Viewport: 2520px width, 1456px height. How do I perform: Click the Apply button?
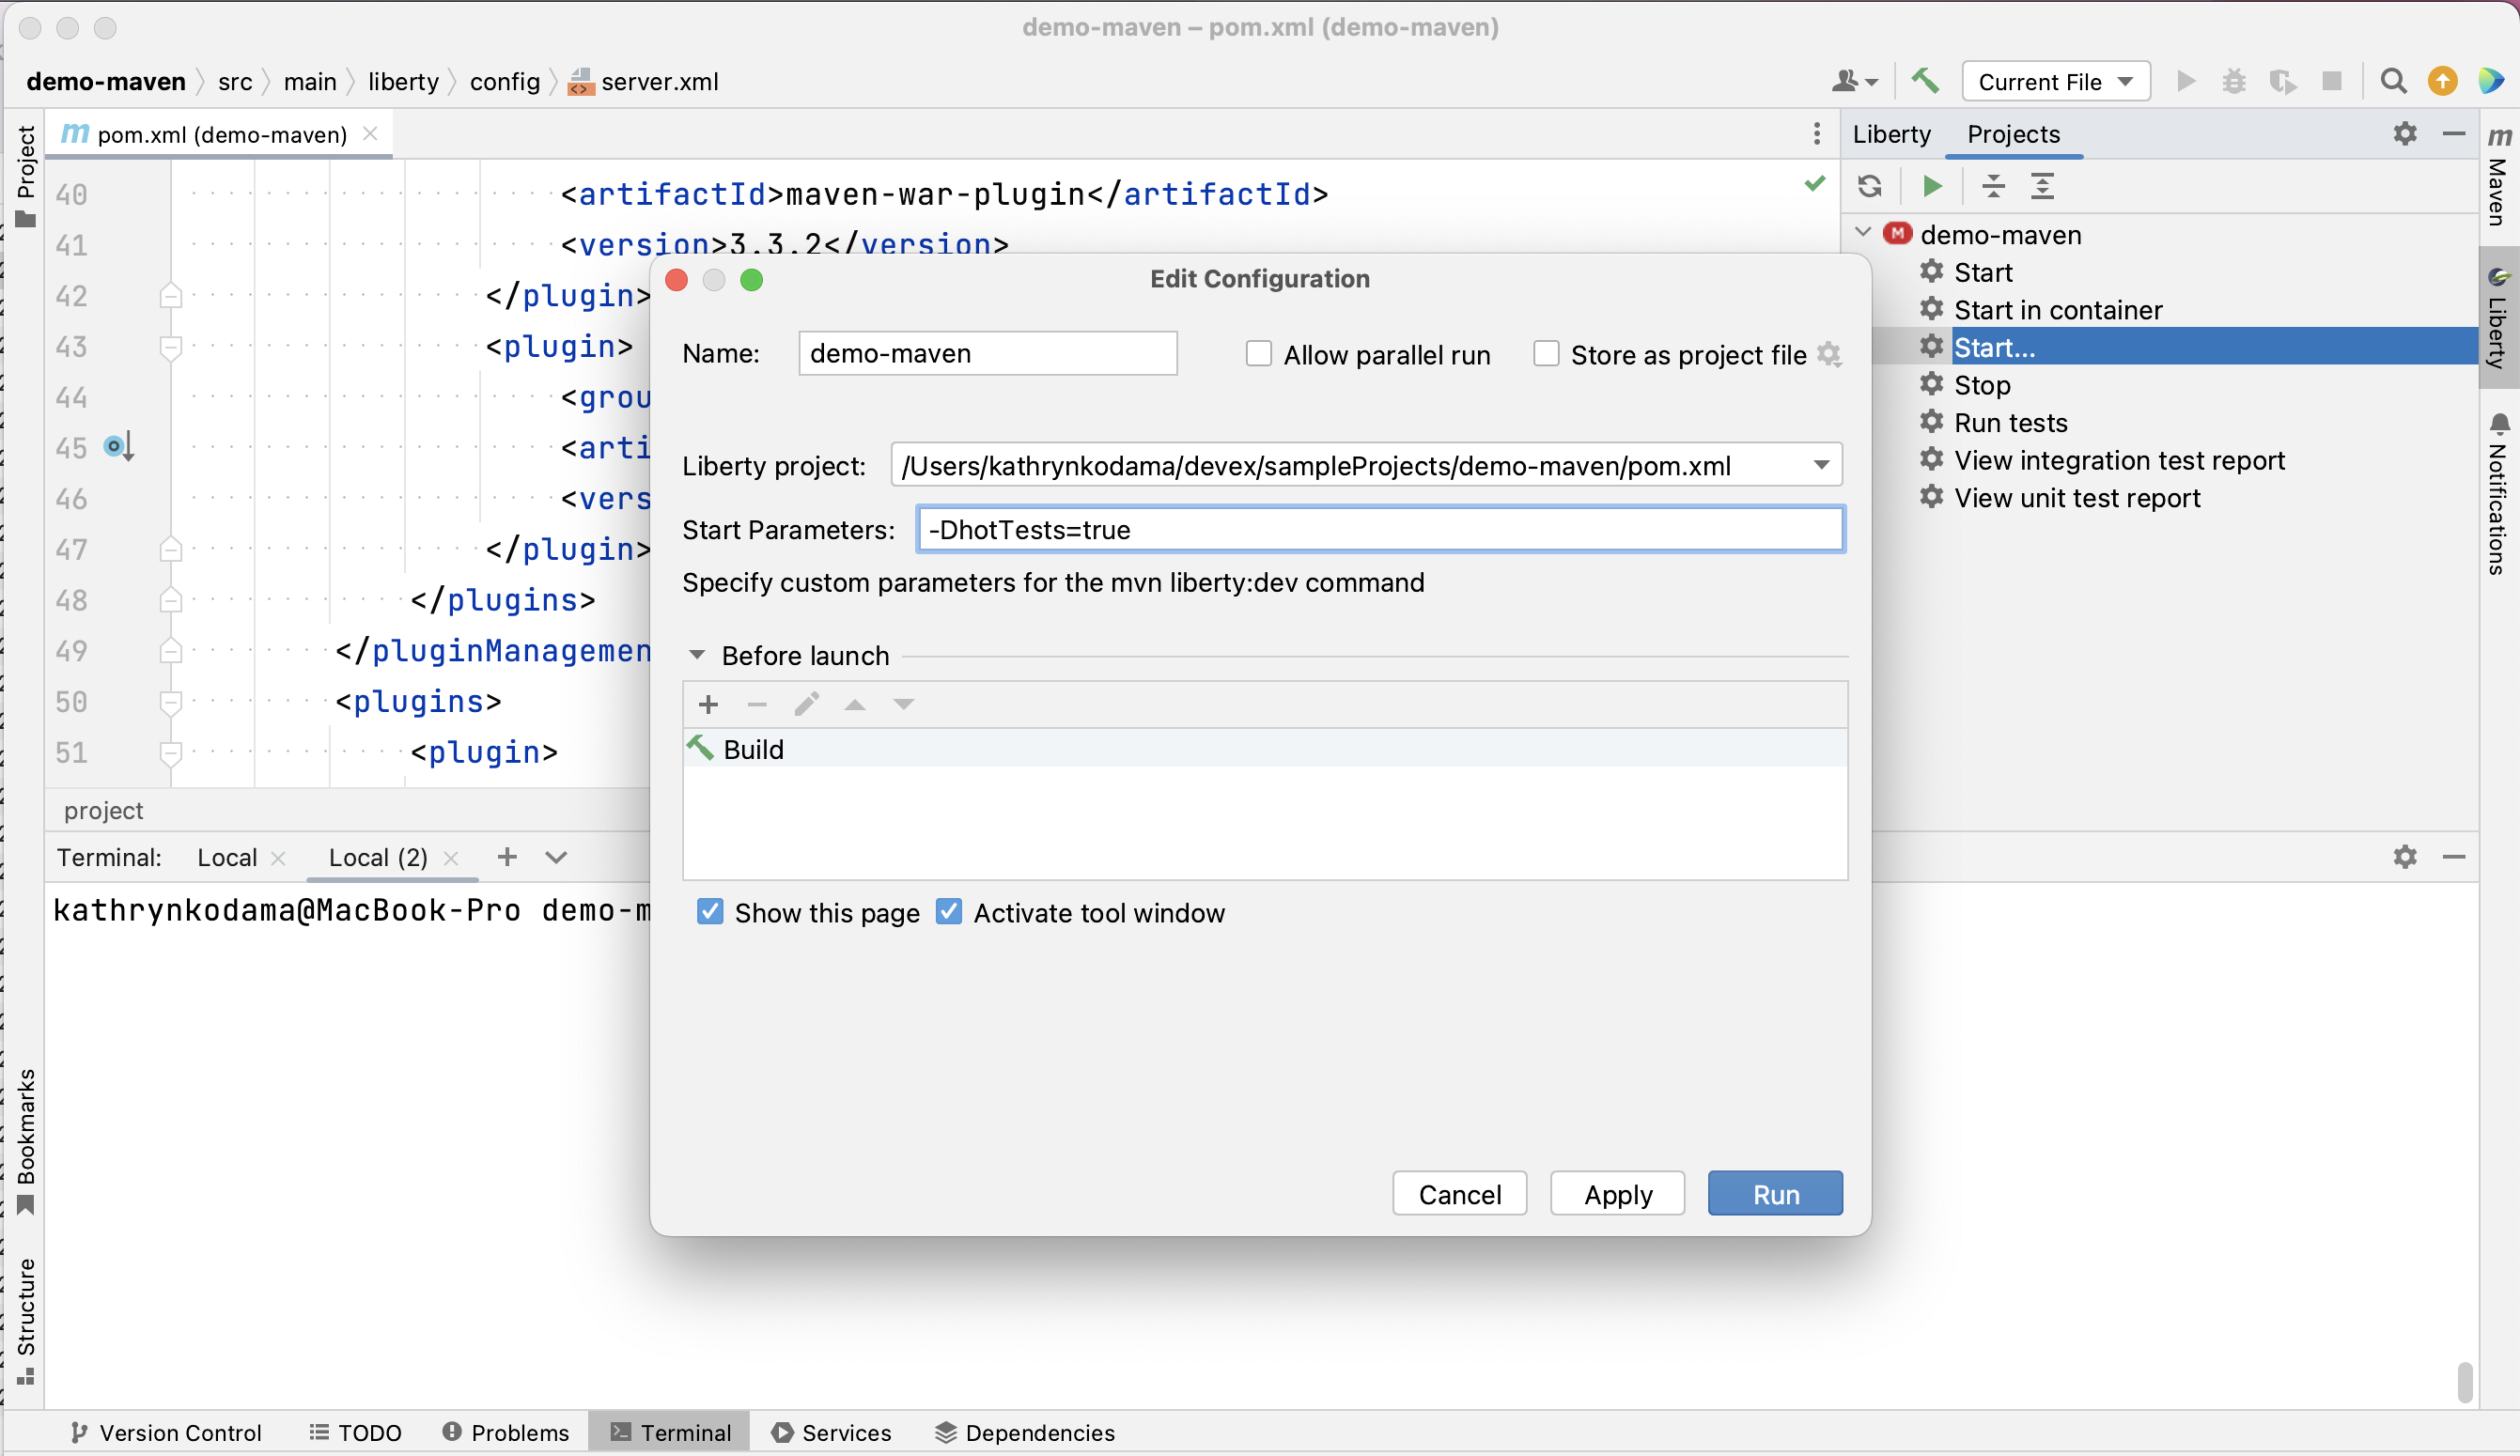pos(1617,1194)
